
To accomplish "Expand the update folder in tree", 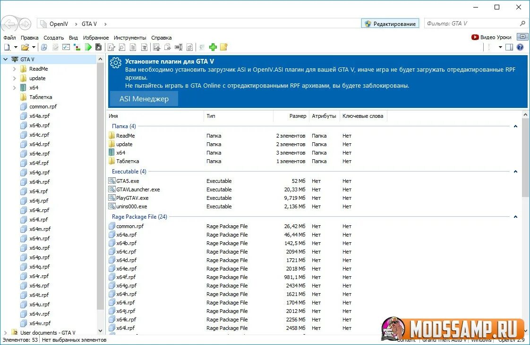I will point(14,78).
